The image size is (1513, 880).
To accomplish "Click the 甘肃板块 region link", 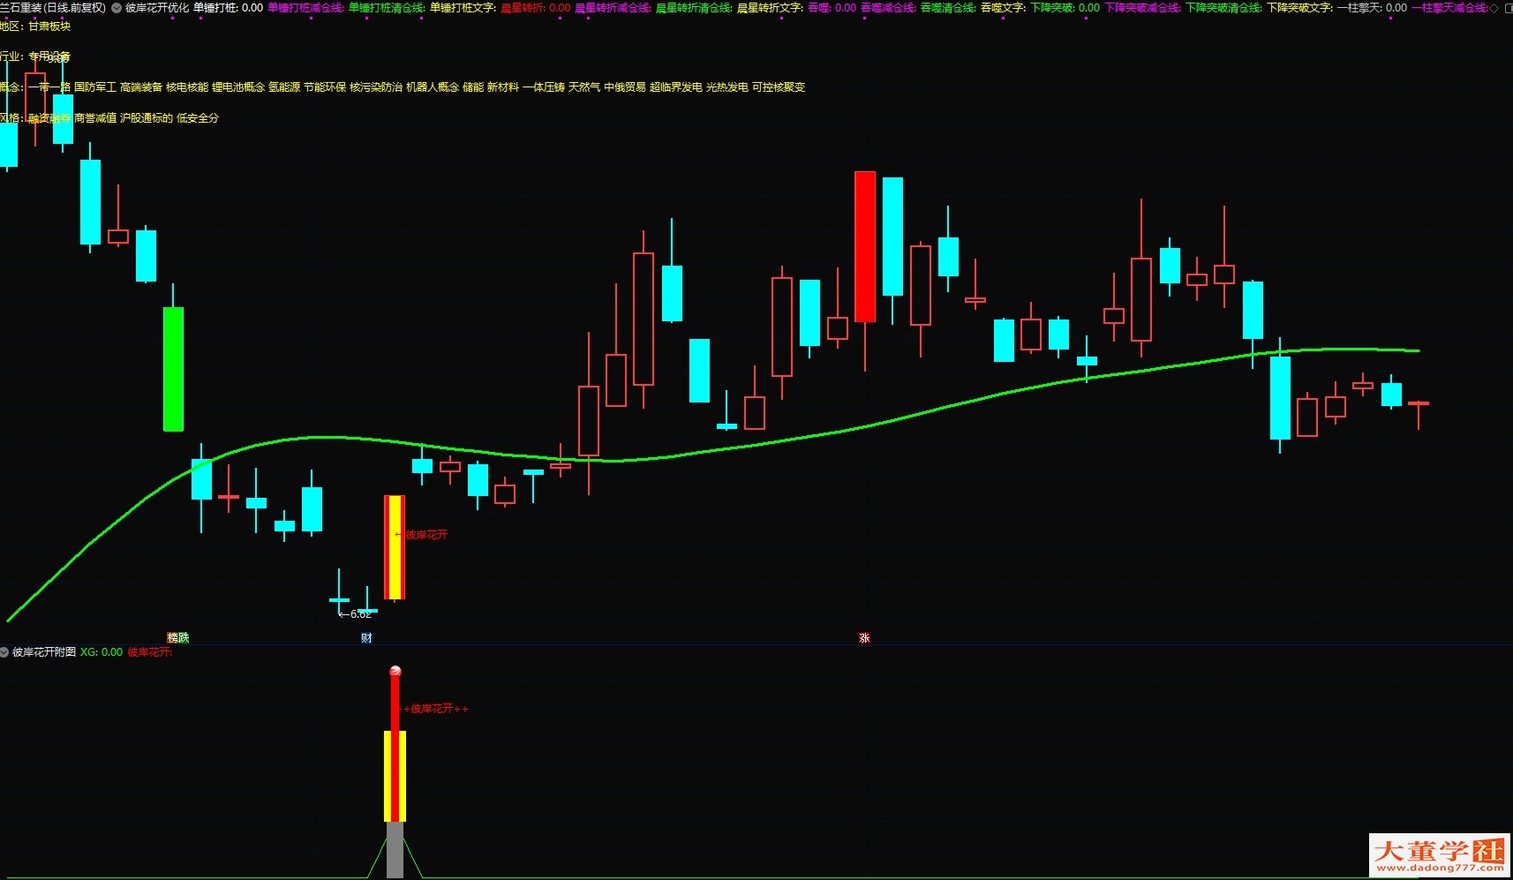I will 49,26.
